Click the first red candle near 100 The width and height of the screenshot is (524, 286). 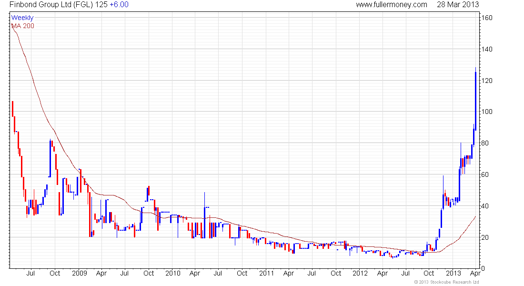pyautogui.click(x=13, y=109)
